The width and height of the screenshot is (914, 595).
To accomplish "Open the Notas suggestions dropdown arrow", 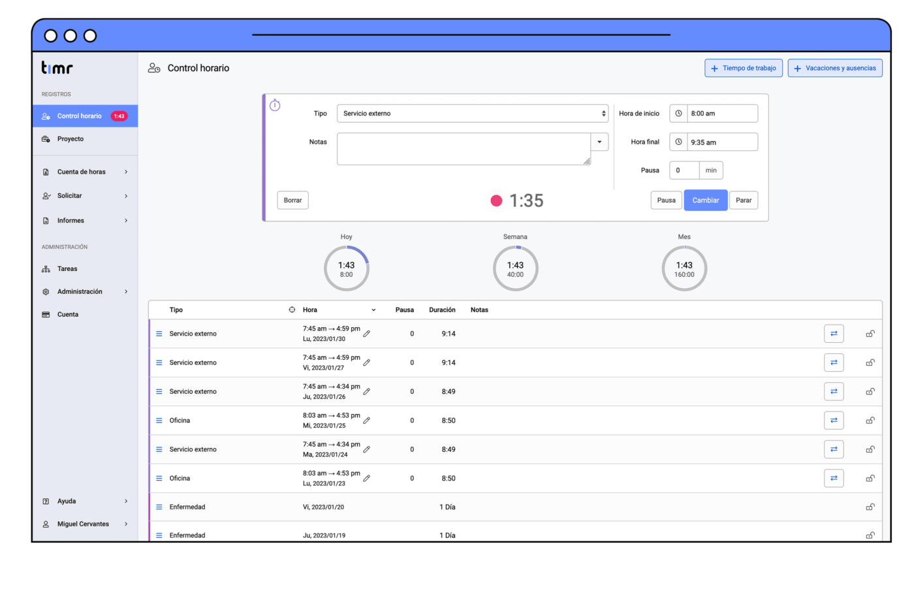I will pyautogui.click(x=599, y=142).
